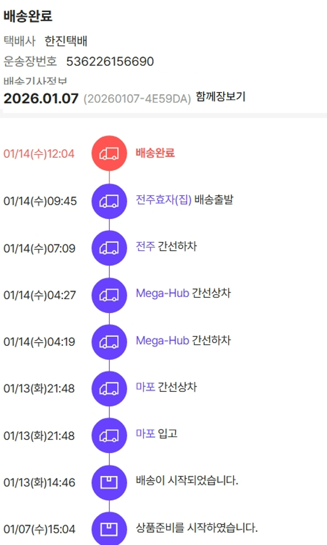Click 마포 link in 간선상차 row

tap(145, 387)
